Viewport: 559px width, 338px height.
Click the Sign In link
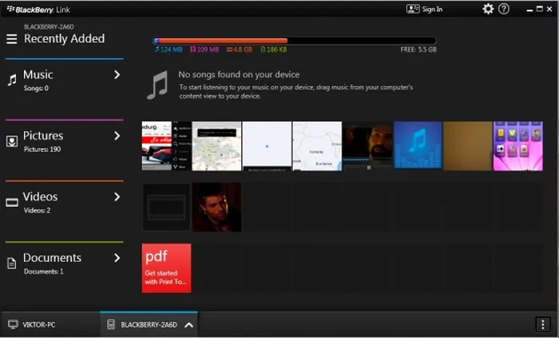[x=432, y=9]
